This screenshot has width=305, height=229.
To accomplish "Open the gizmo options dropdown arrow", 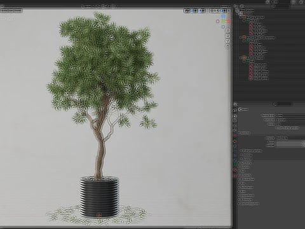I will click(x=195, y=11).
